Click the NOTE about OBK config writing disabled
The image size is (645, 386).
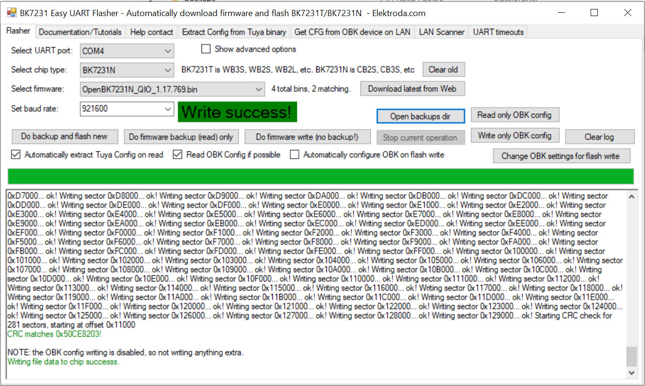[x=126, y=352]
